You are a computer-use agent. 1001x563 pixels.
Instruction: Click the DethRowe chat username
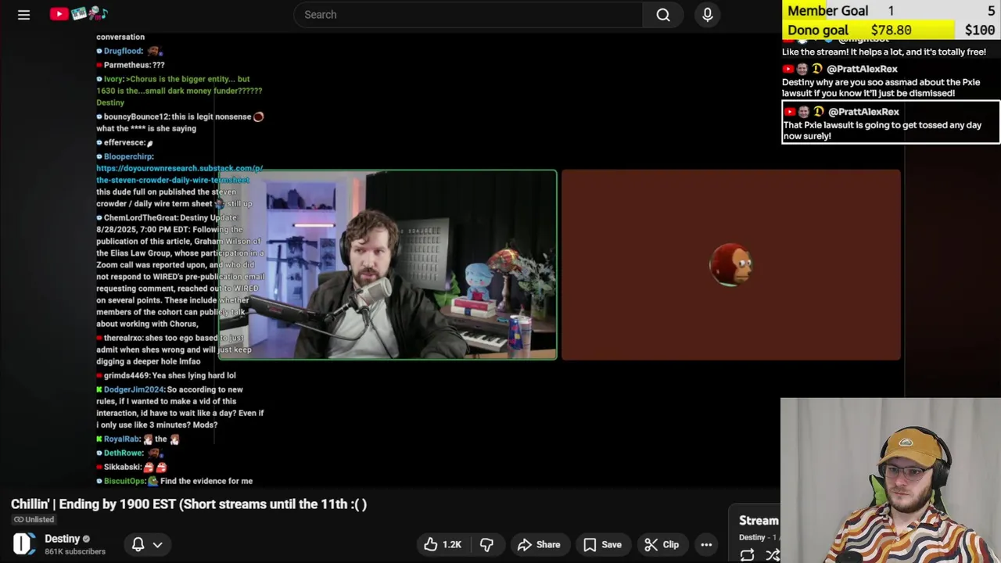point(123,453)
